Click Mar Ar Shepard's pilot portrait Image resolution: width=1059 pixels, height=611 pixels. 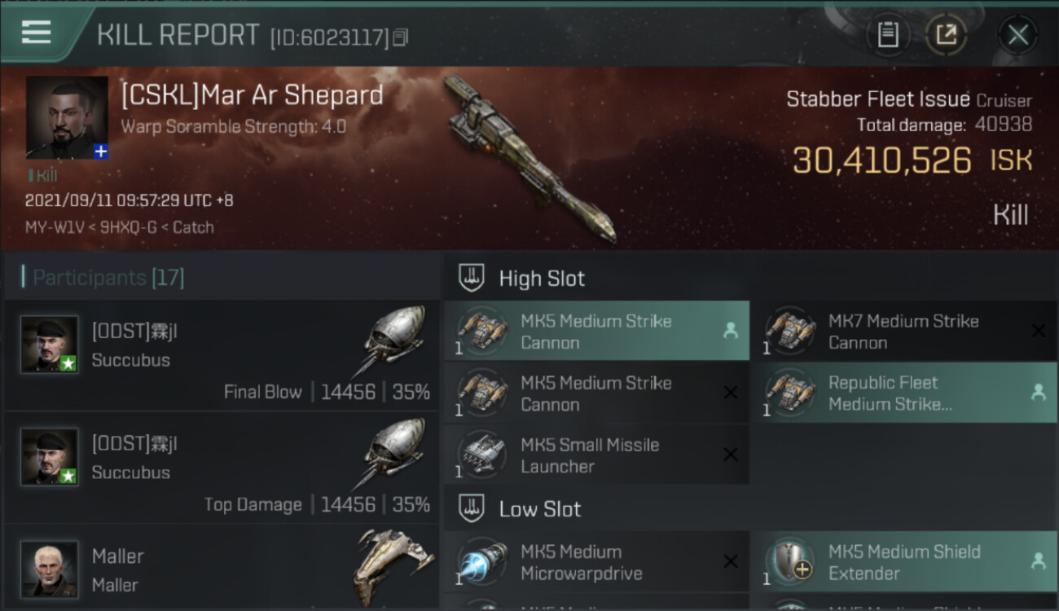(67, 117)
